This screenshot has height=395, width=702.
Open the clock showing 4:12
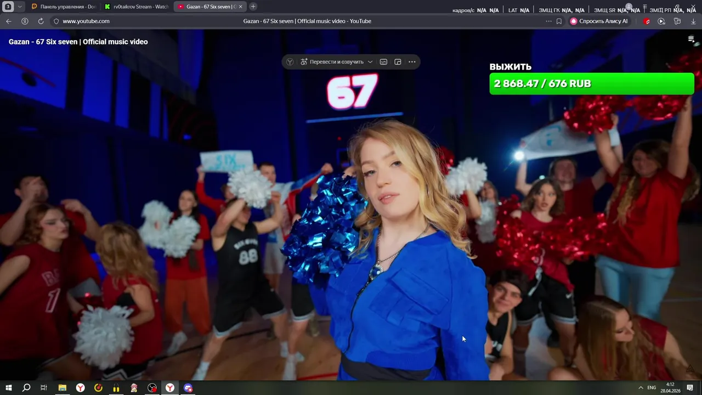[670, 388]
